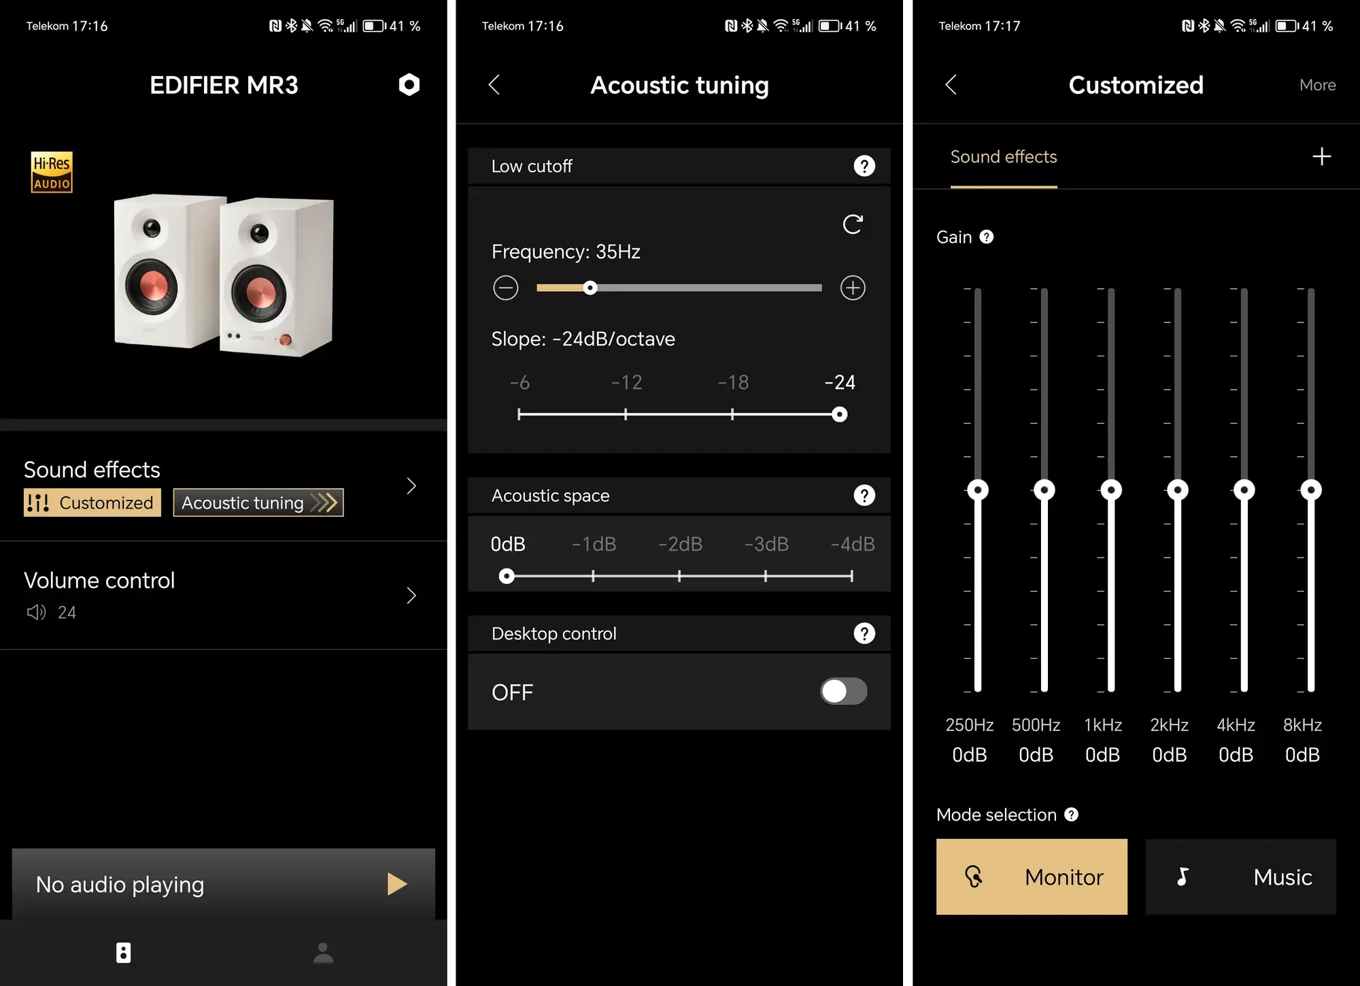Image resolution: width=1360 pixels, height=986 pixels.
Task: Tap battery icon in Customized screen status bar
Action: coord(1287,26)
